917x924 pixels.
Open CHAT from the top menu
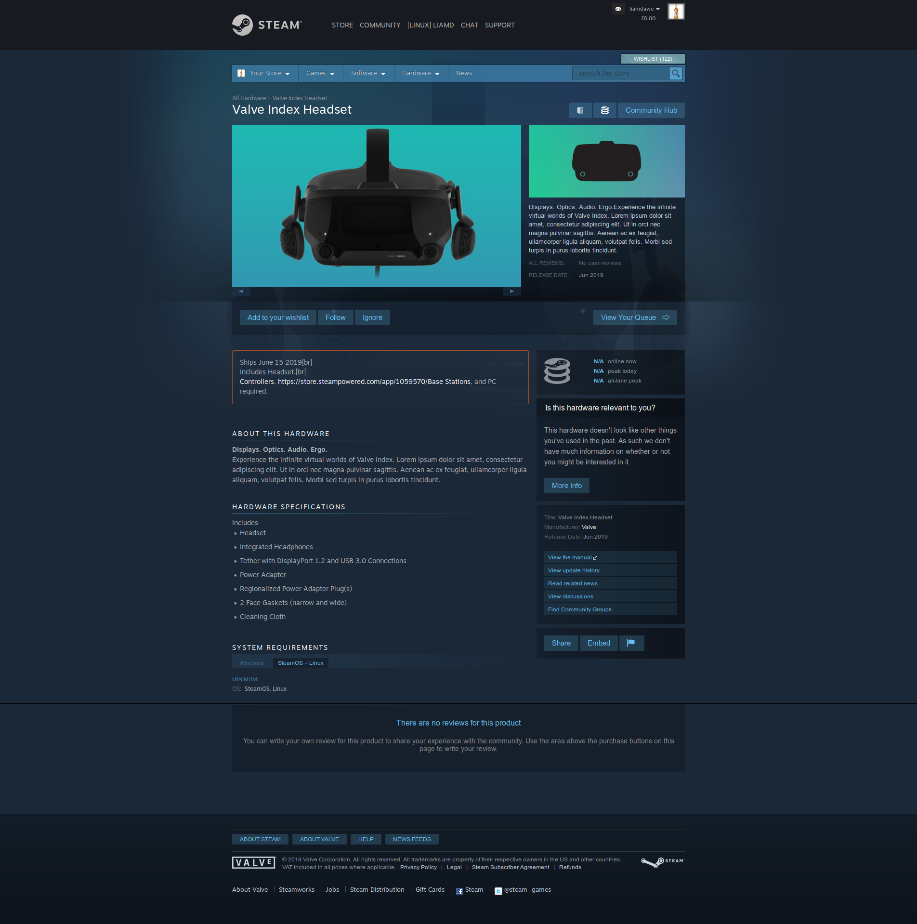[470, 25]
